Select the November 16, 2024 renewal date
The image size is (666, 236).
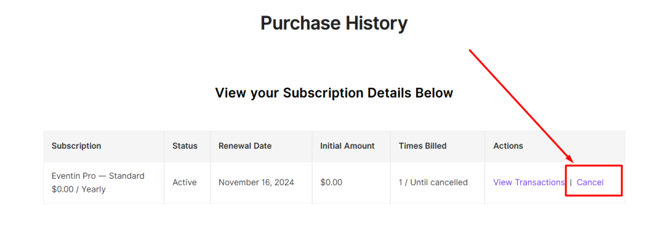tap(256, 183)
